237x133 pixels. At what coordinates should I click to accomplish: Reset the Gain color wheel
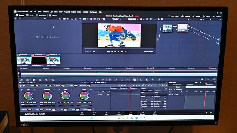click(x=73, y=89)
